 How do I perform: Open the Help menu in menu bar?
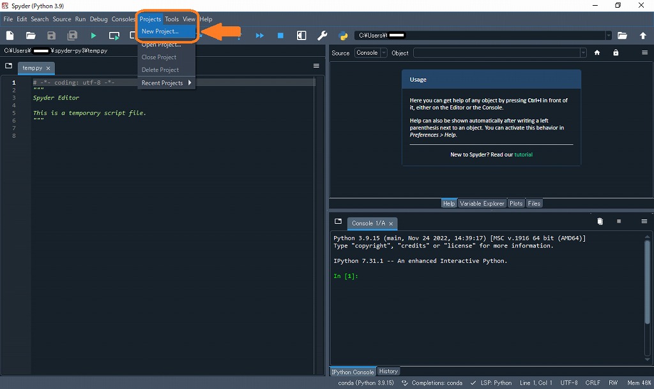point(206,19)
